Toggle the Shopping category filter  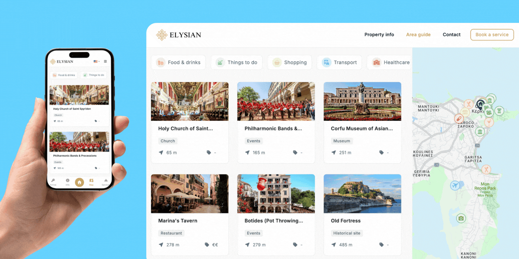tap(289, 63)
